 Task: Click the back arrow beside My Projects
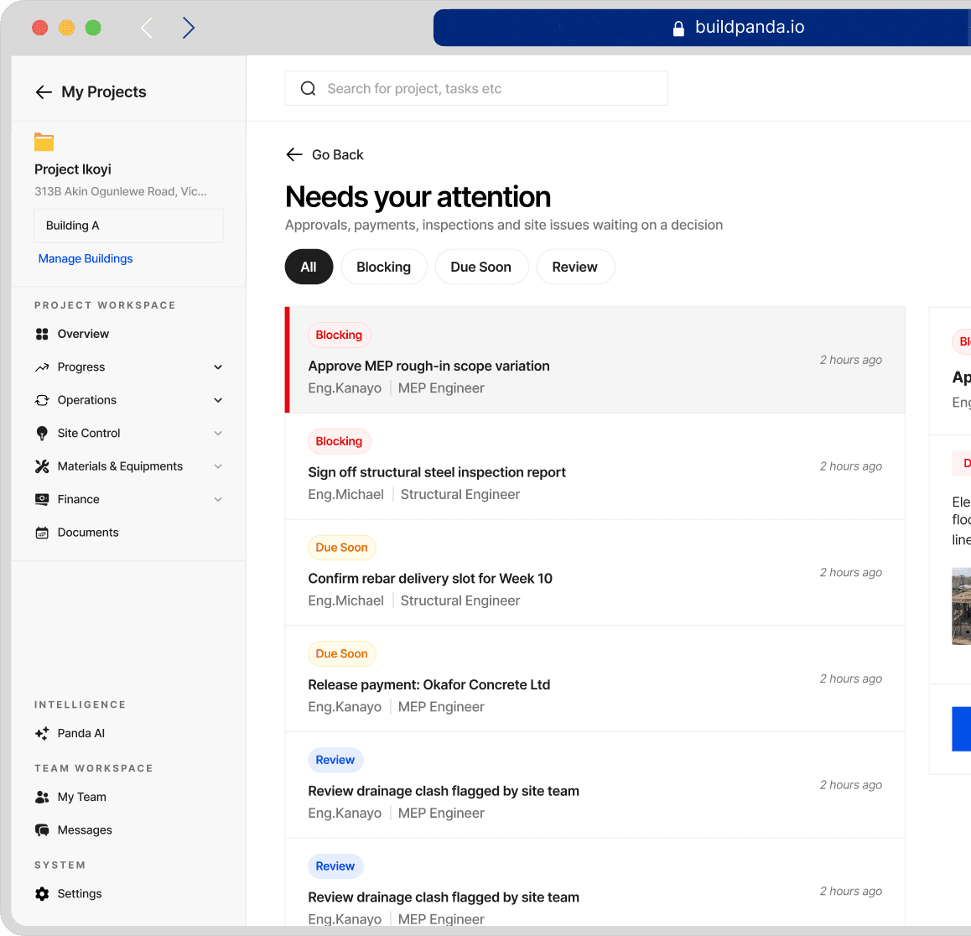coord(44,92)
